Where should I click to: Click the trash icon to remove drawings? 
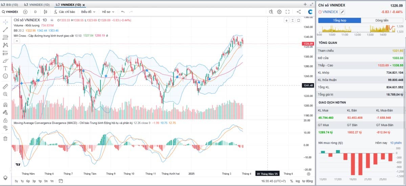(x=5, y=138)
